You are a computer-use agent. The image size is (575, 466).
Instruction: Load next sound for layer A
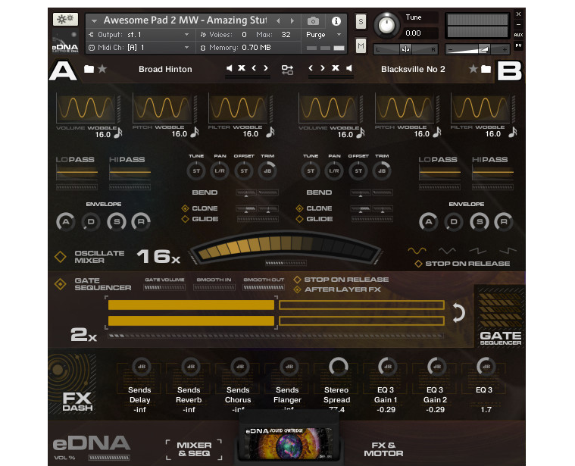[x=265, y=68]
